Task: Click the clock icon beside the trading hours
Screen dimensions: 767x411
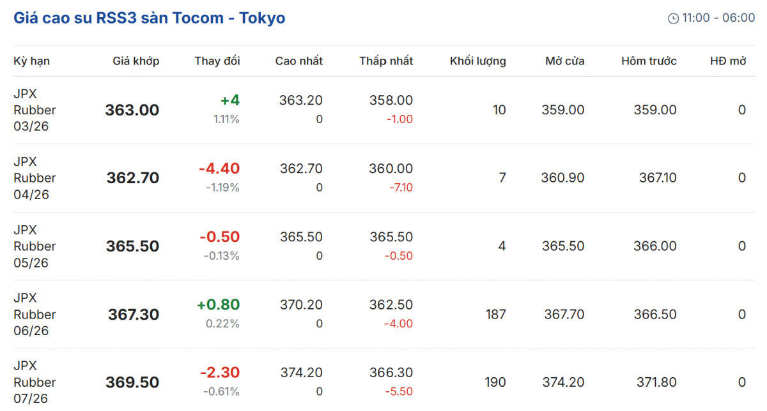Action: click(x=673, y=19)
